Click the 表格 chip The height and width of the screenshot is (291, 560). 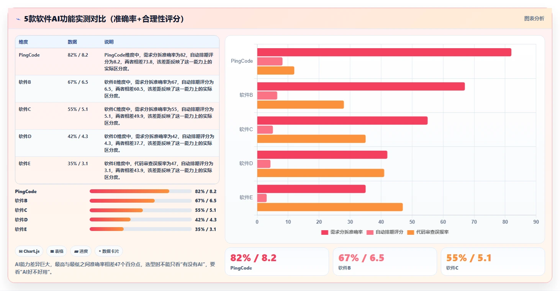pos(57,251)
